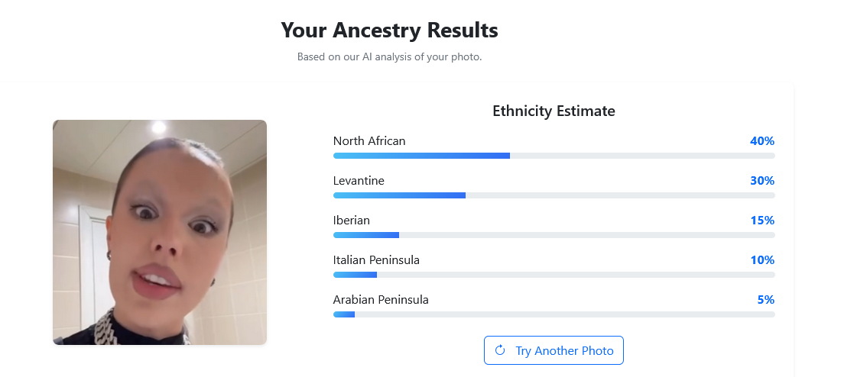Click the 40% value for North African
The width and height of the screenshot is (867, 377).
click(762, 141)
